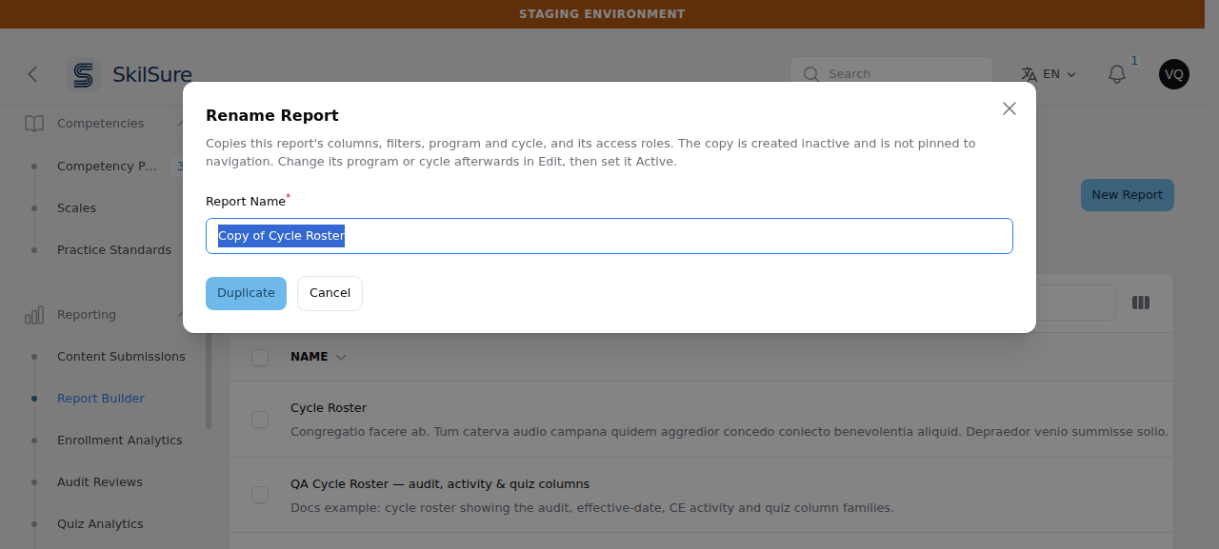
Task: Sort by the NAME column chevron
Action: 341,358
